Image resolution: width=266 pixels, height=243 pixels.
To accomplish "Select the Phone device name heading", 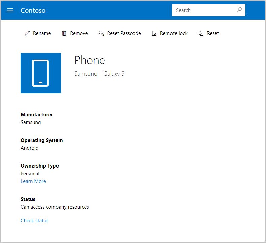I will coord(89,60).
